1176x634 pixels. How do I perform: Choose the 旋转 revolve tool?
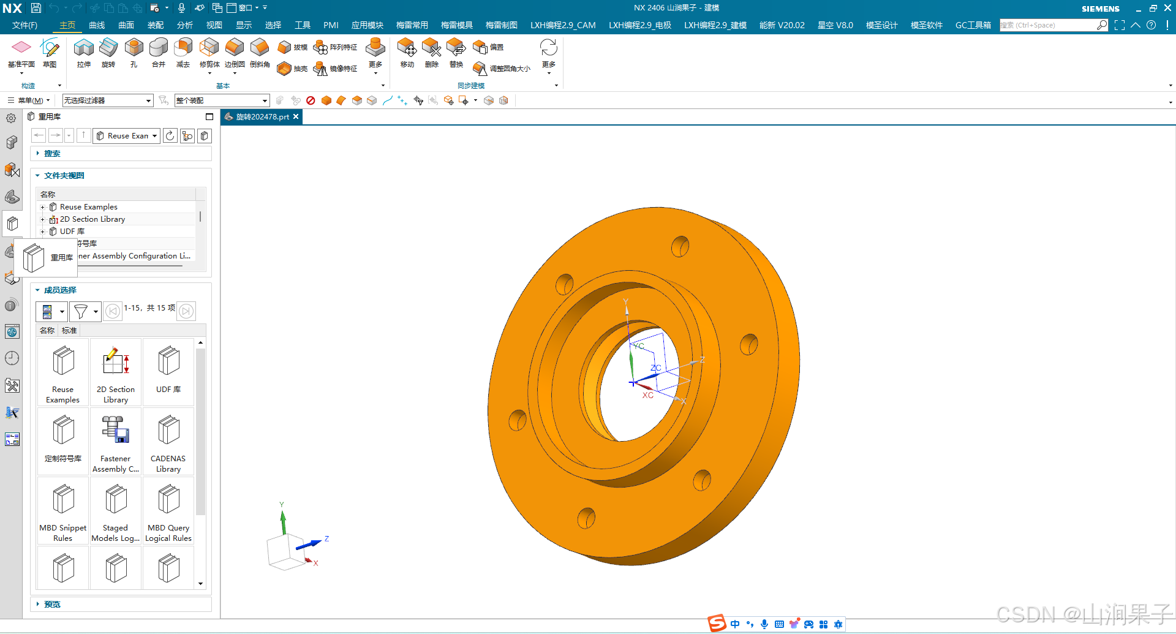point(108,53)
